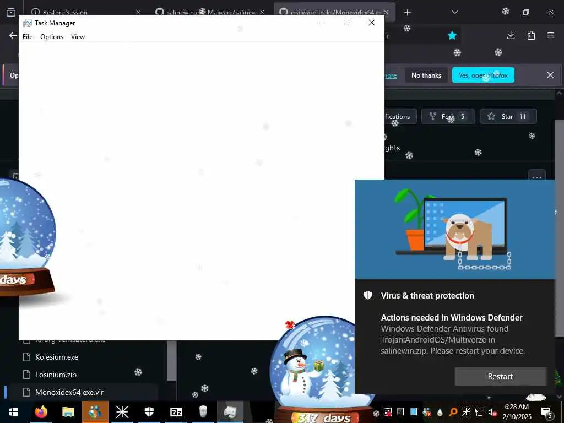Click the Task Manager taskbar icon
The image size is (564, 423).
point(230,412)
